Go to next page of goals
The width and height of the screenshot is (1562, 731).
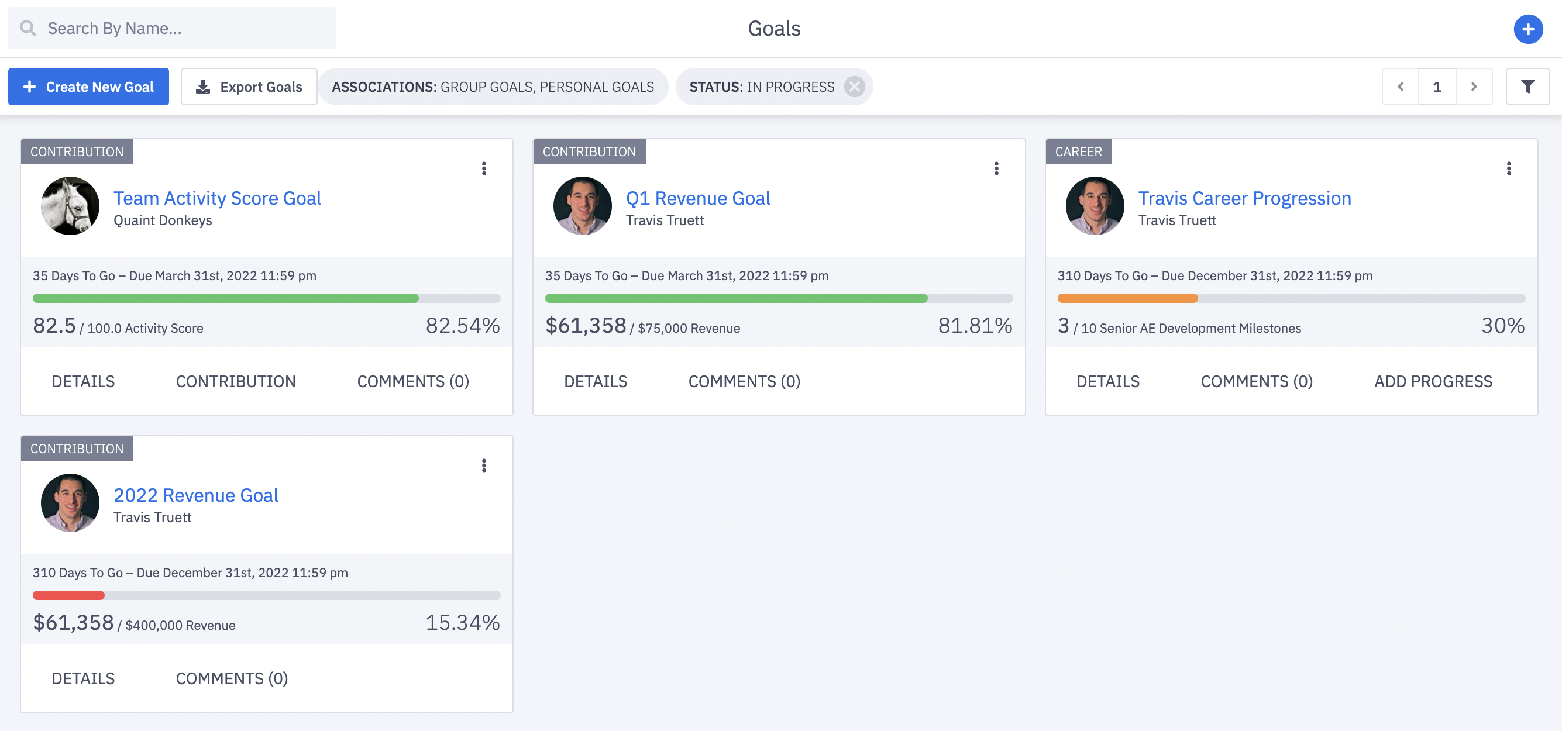click(x=1474, y=87)
